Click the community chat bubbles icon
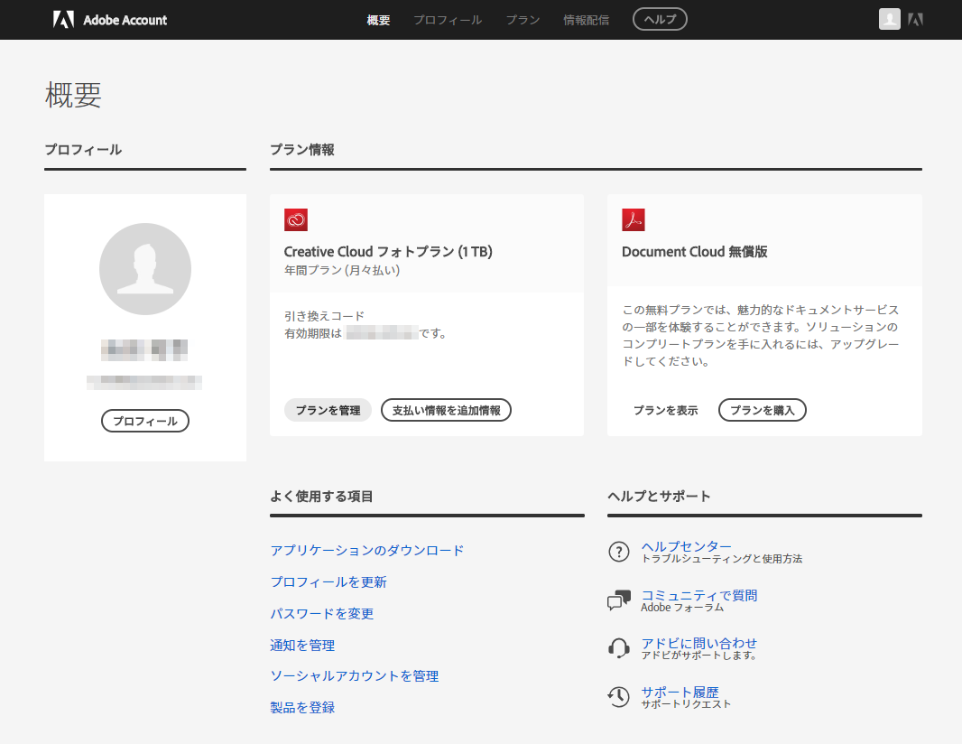The width and height of the screenshot is (962, 744). point(618,600)
